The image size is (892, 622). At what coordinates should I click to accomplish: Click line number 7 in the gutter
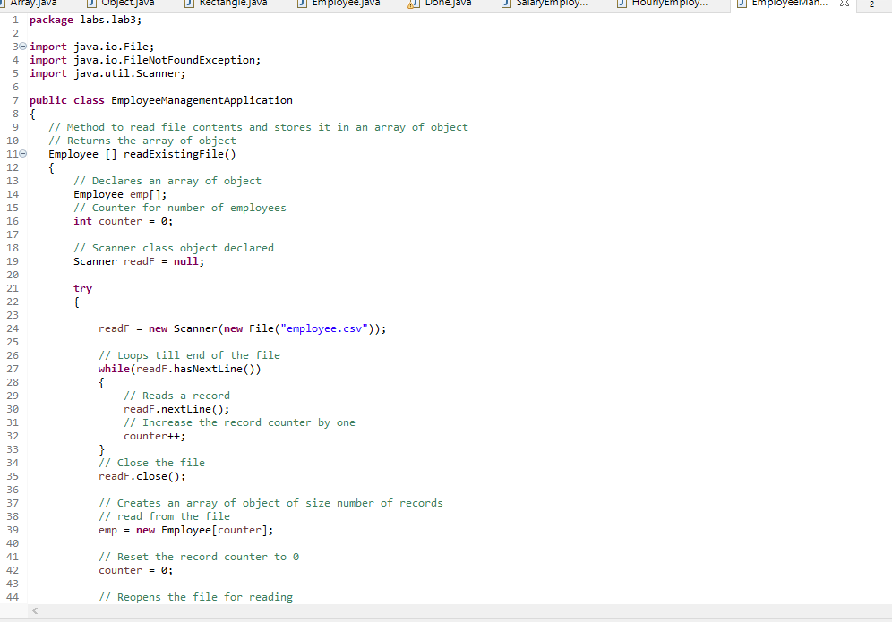tap(15, 100)
